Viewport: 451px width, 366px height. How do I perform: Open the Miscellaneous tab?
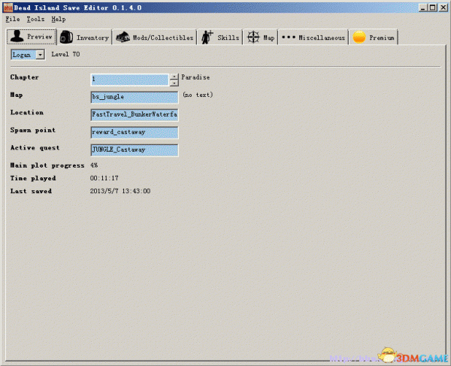313,38
